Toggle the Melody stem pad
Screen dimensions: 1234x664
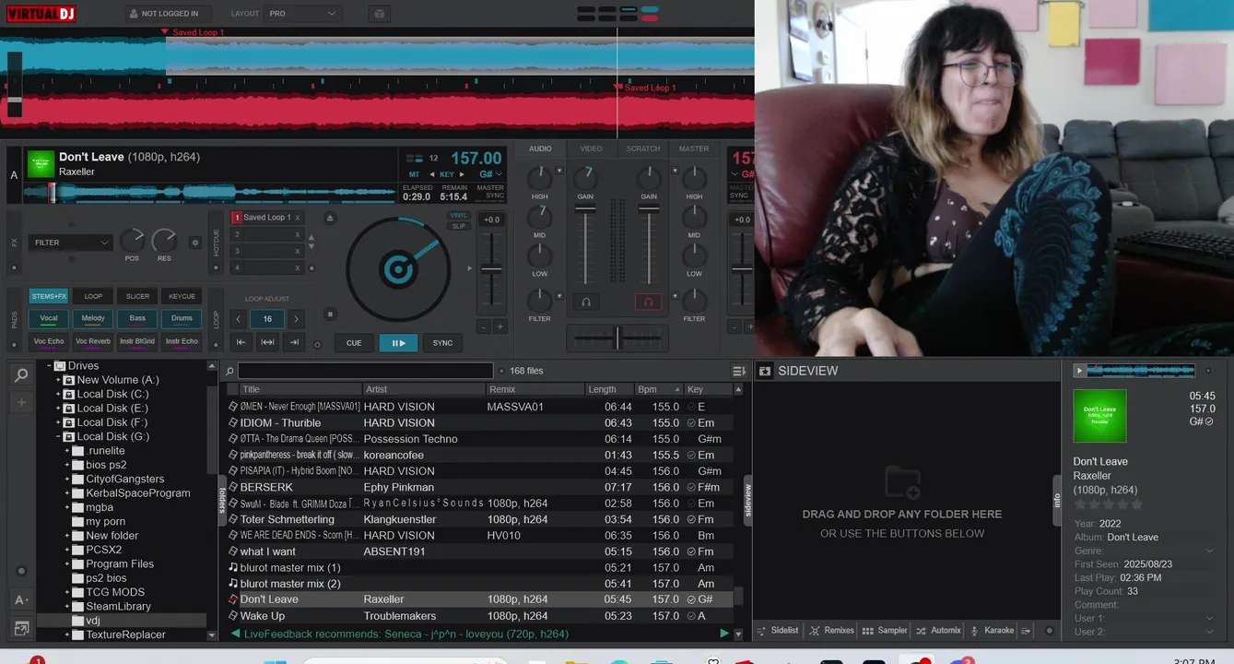coord(93,318)
